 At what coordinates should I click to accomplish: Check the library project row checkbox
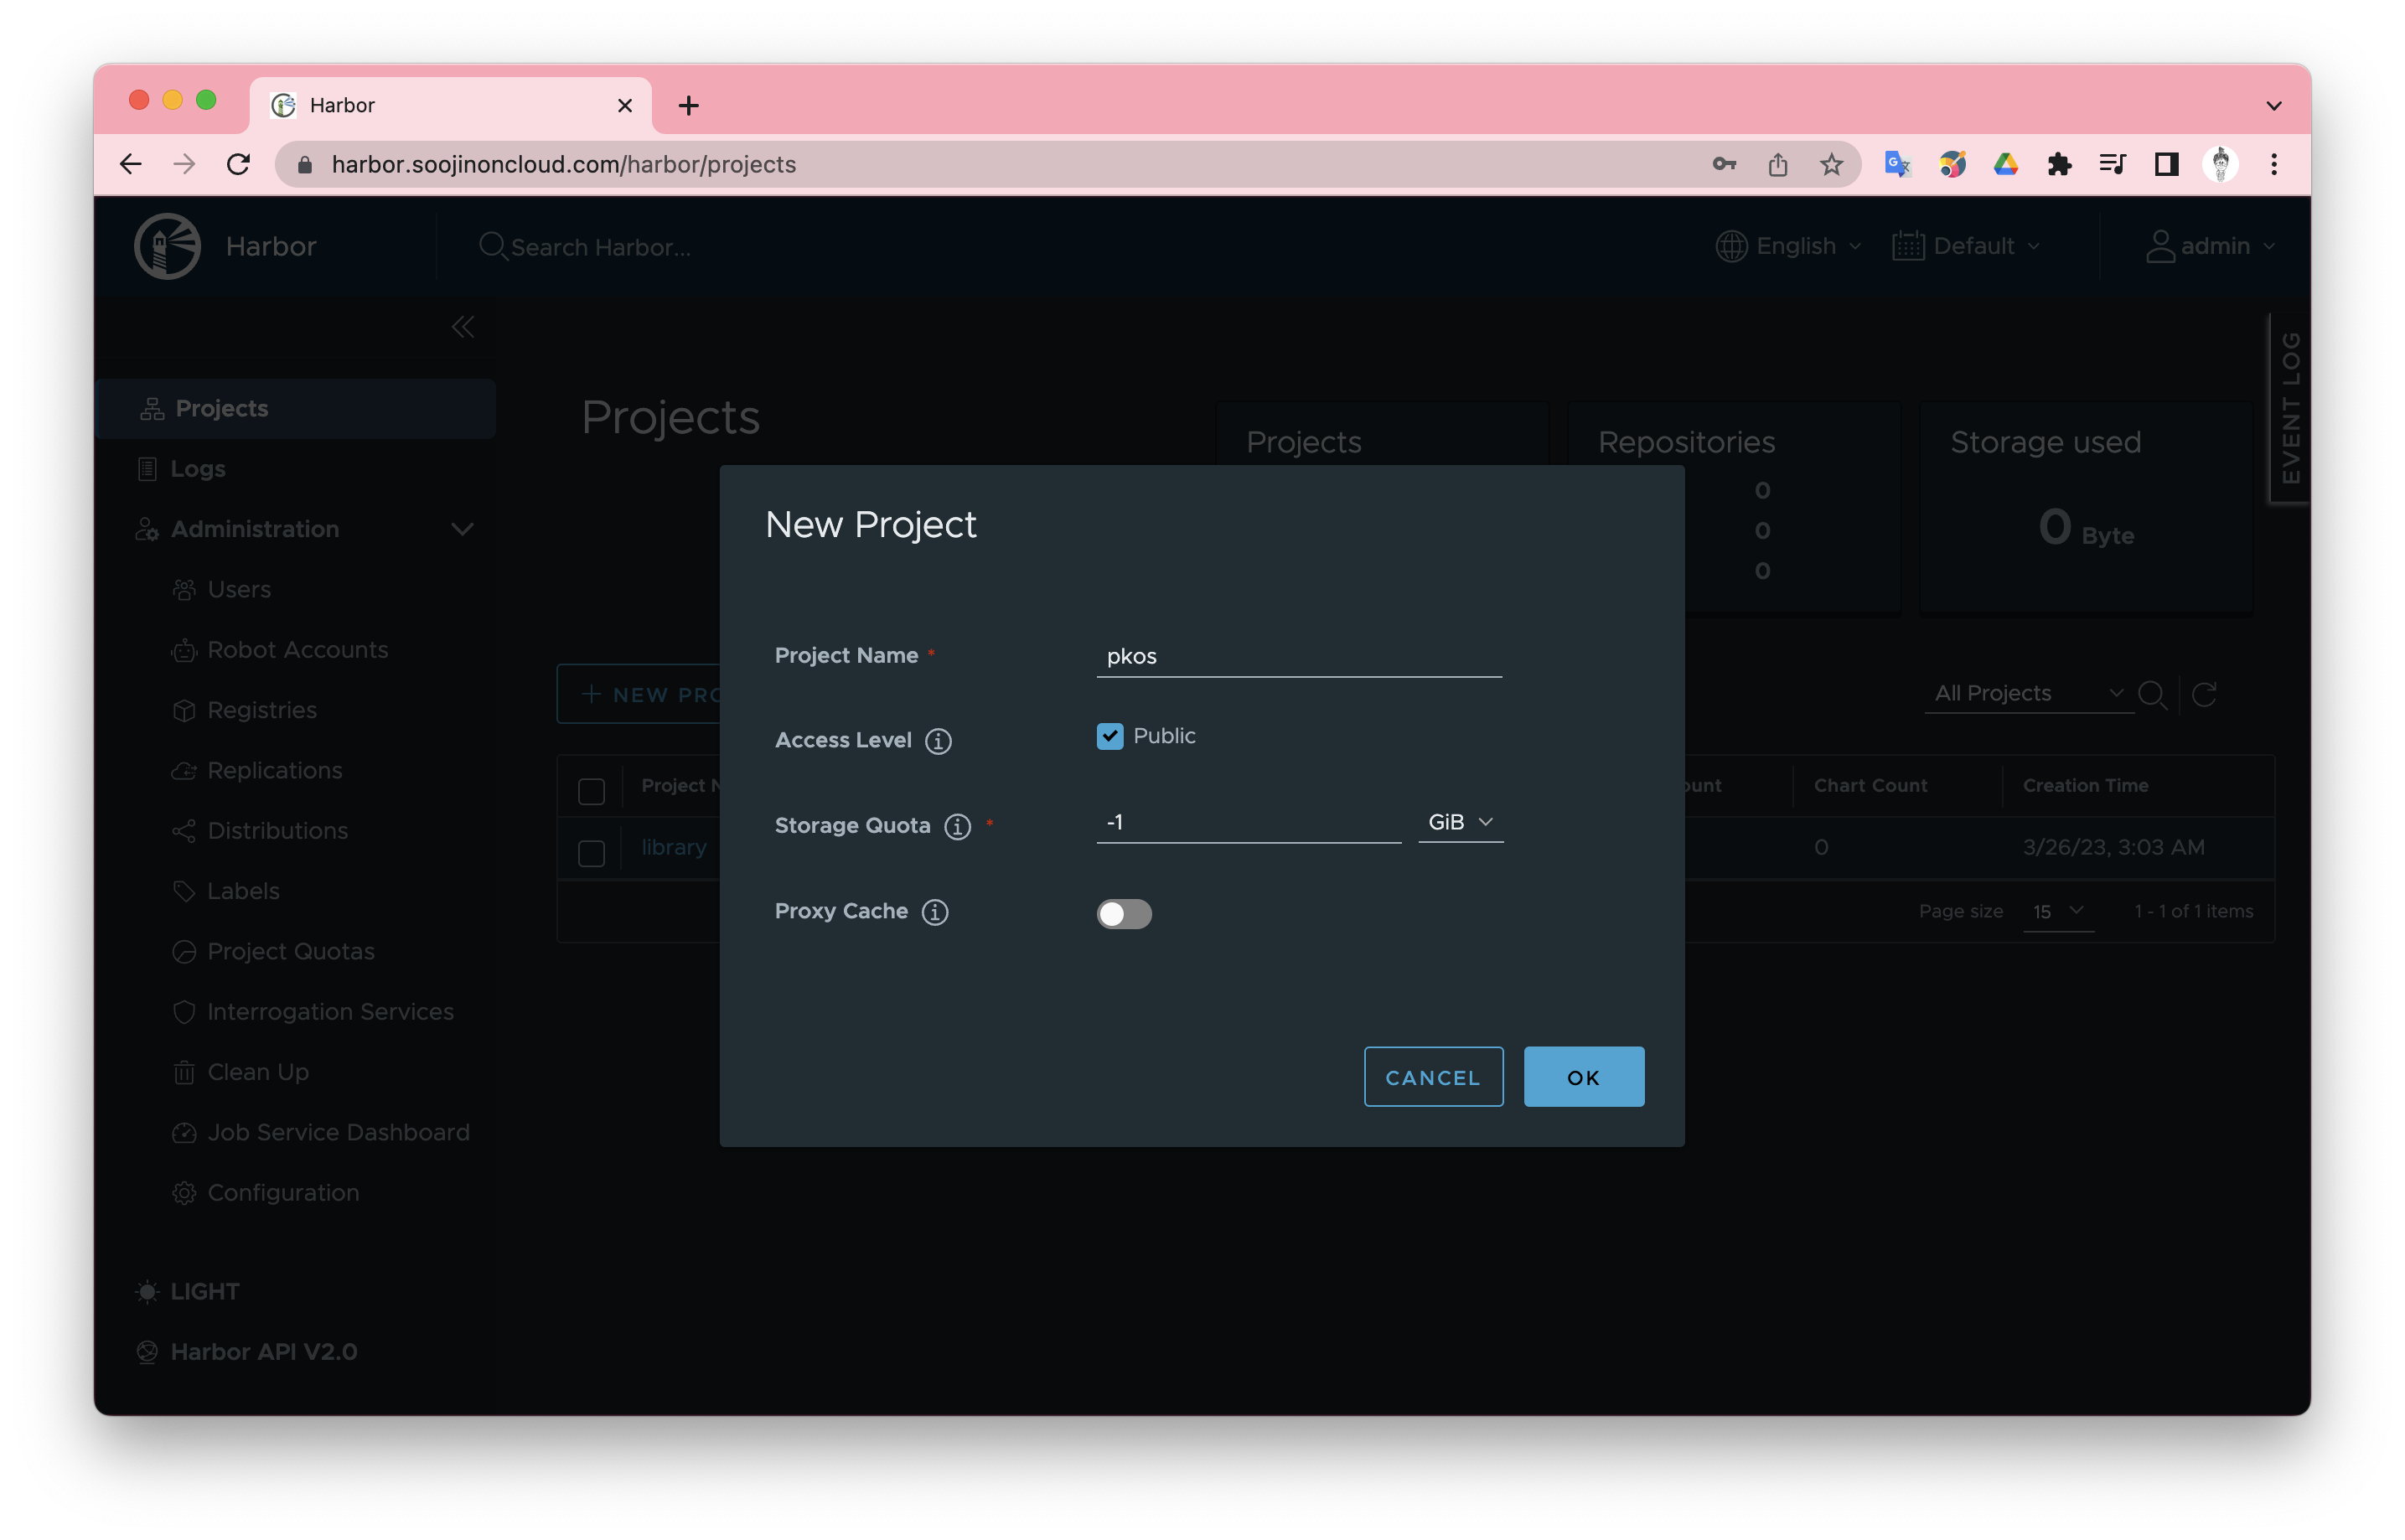point(591,853)
